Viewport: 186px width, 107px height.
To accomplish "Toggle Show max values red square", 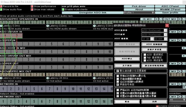I will 32,9.
